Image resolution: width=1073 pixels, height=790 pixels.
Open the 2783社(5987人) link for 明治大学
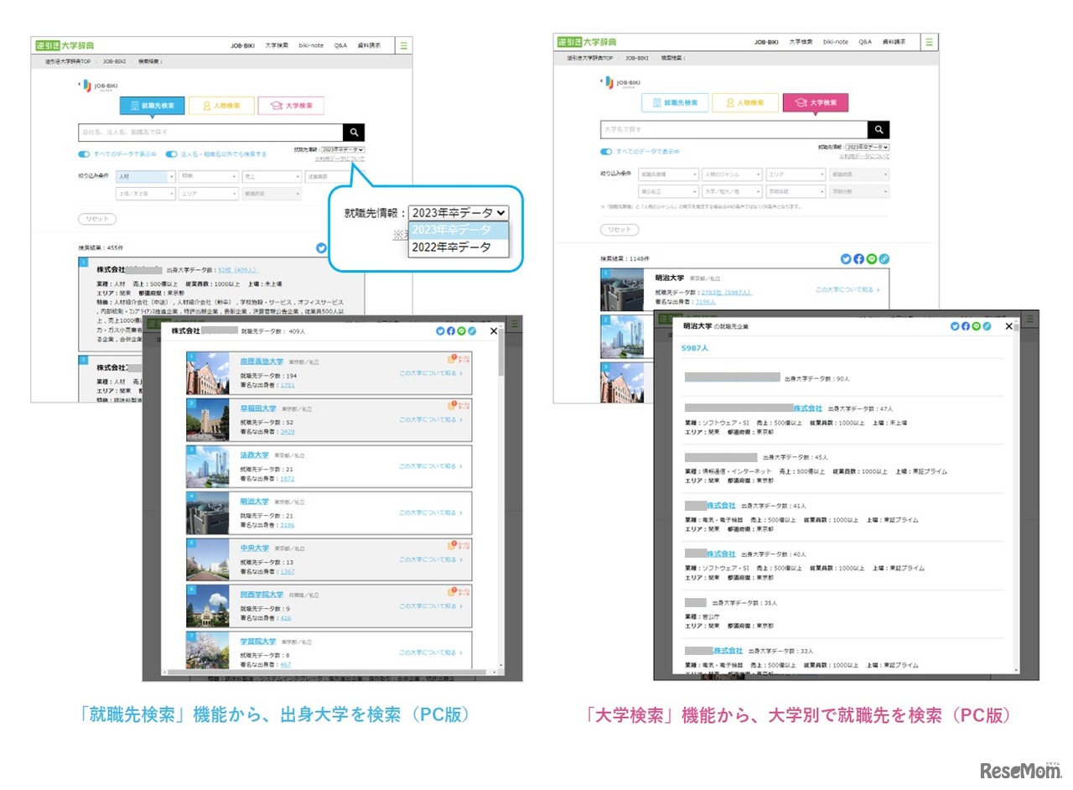[x=727, y=292]
